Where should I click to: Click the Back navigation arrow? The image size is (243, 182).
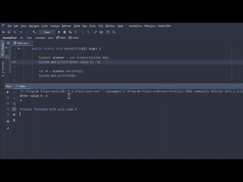coord(22,32)
